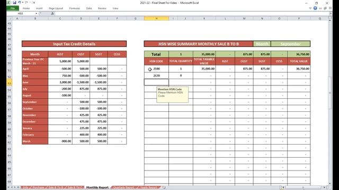The width and height of the screenshot is (339, 190).
Task: Click the vertical scrollbar down arrow
Action: pyautogui.click(x=330, y=184)
